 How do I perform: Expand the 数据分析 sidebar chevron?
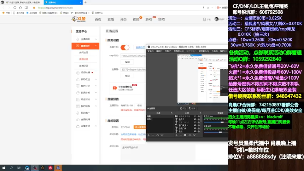coord(96,93)
